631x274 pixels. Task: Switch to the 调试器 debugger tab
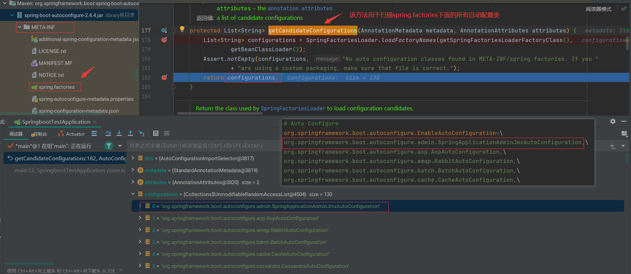point(16,134)
